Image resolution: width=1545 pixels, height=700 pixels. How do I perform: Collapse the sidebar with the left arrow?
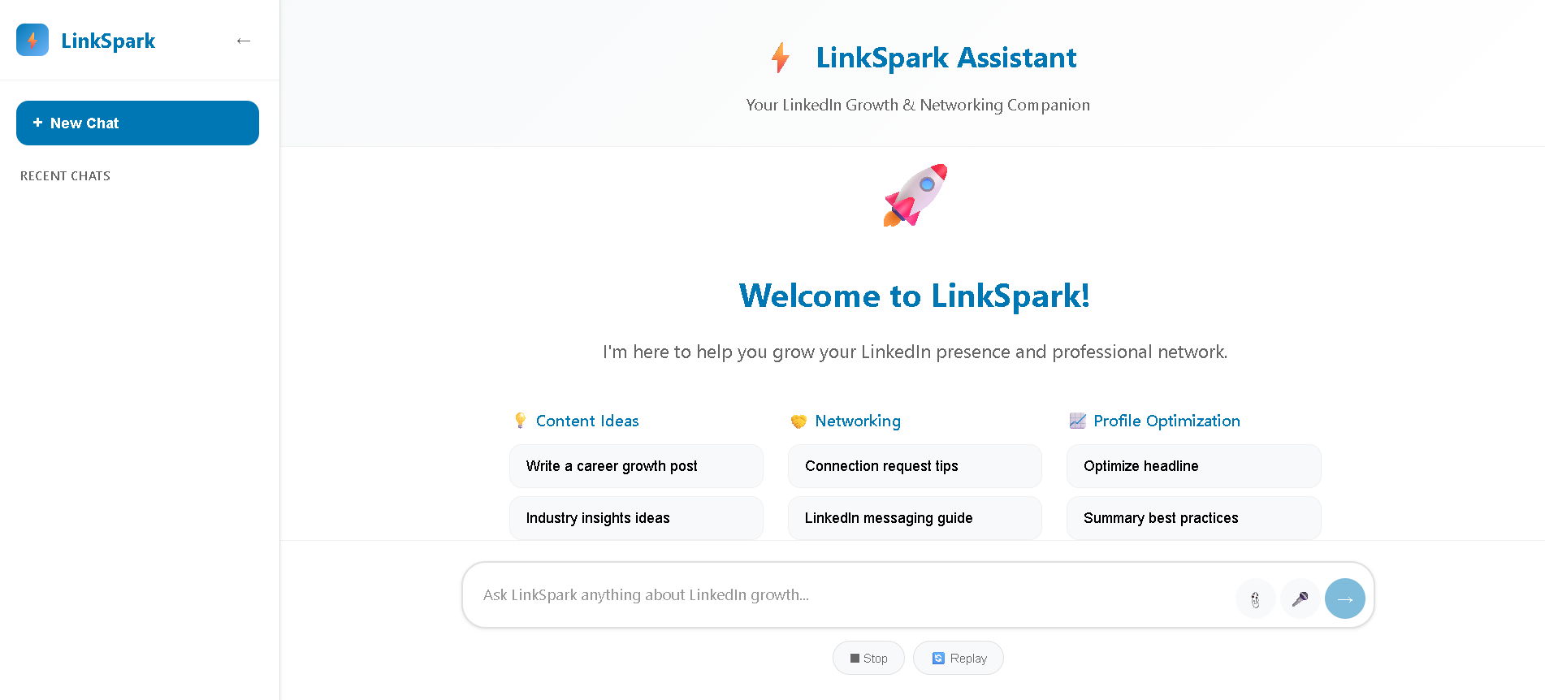pyautogui.click(x=243, y=41)
